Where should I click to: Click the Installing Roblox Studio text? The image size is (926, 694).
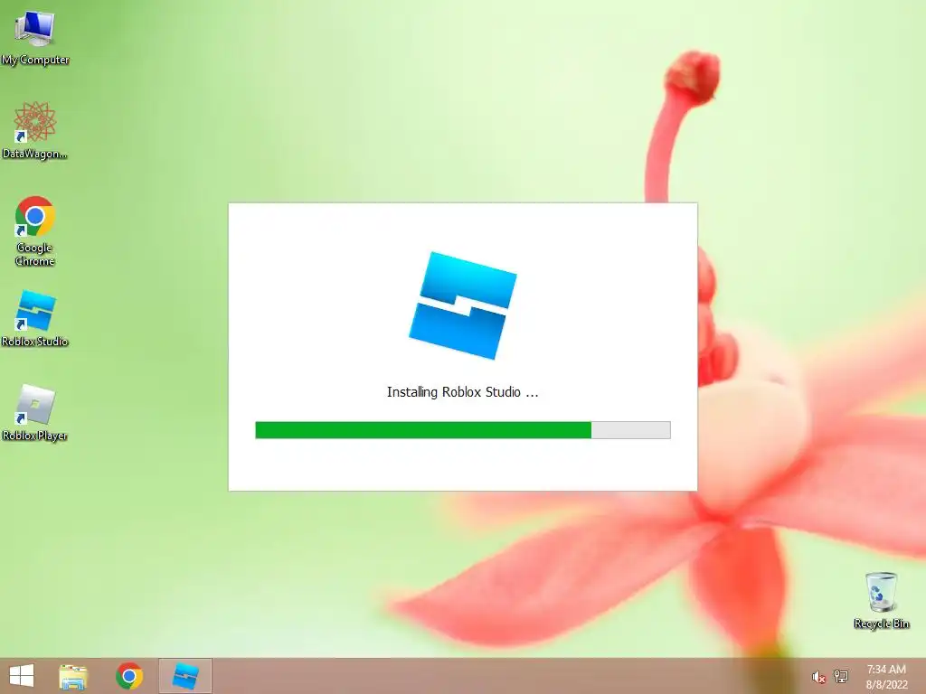tap(462, 392)
